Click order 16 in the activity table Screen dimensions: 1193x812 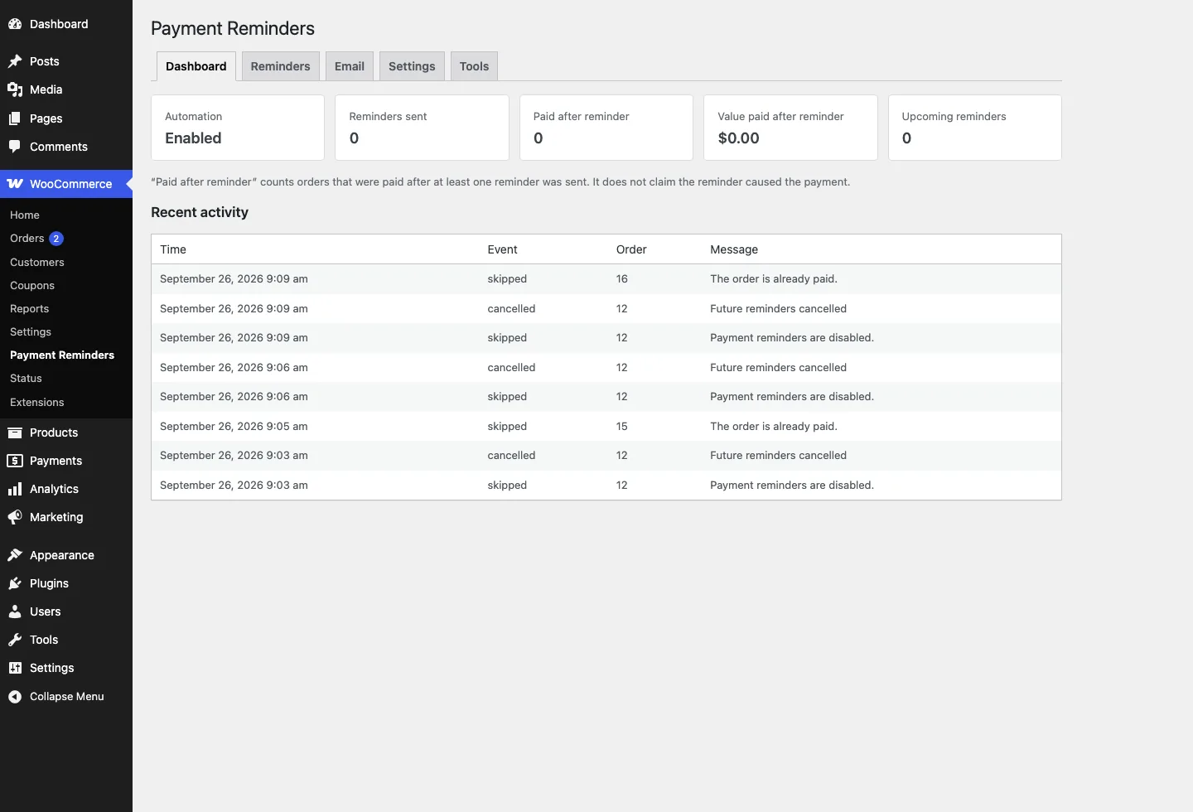[x=622, y=279]
